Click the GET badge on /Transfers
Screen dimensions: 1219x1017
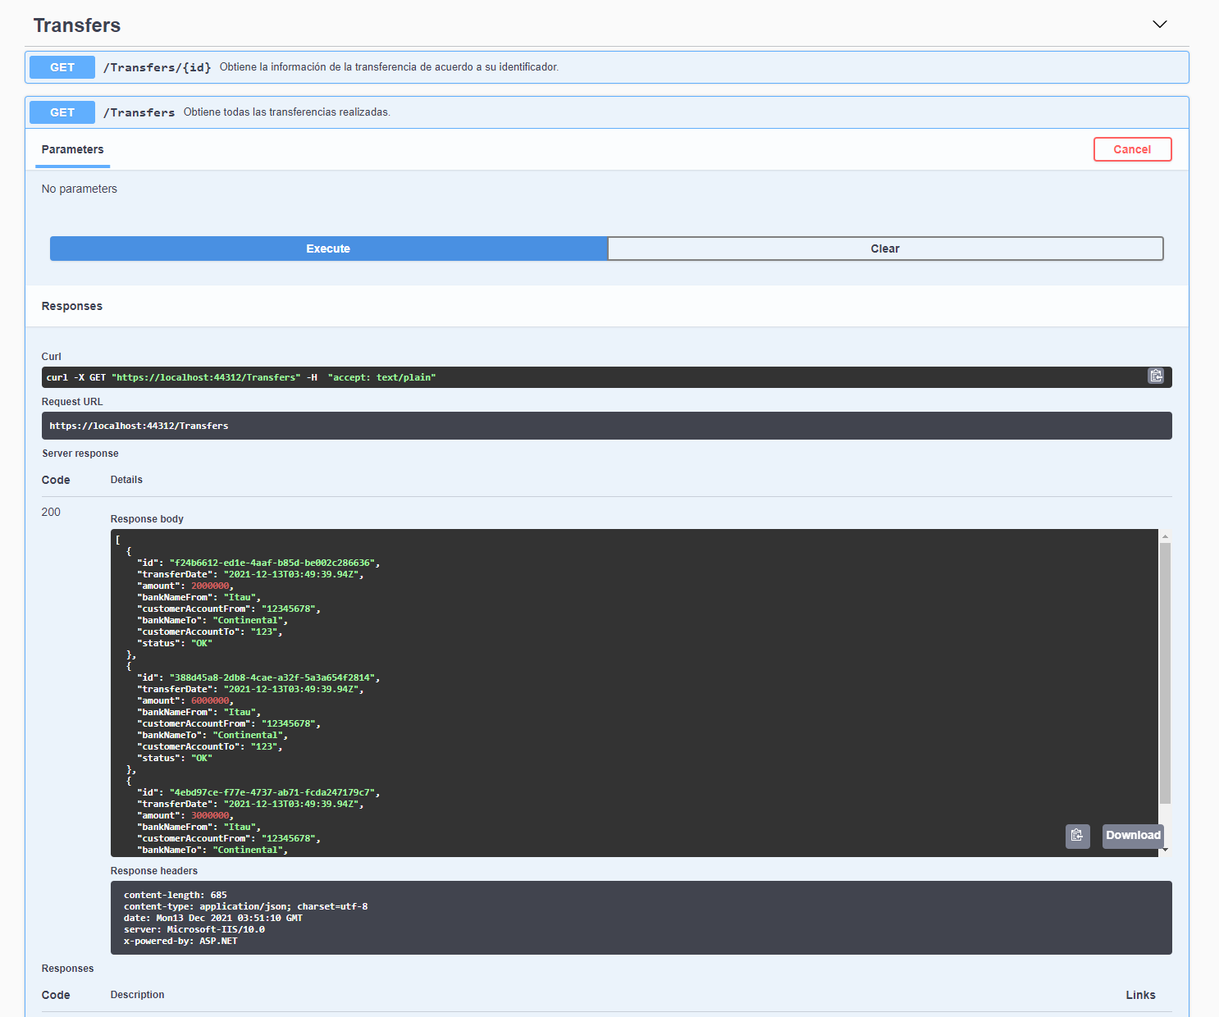click(62, 112)
